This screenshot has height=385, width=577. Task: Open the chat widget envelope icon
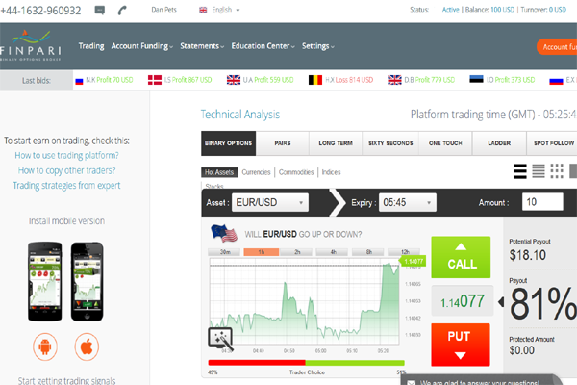tap(412, 382)
